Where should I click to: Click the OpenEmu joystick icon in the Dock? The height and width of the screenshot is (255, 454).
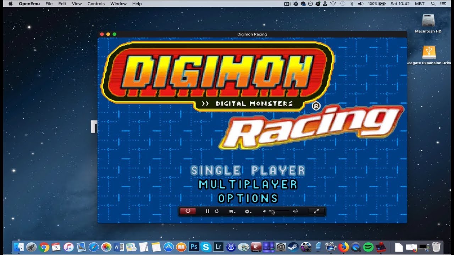click(381, 247)
